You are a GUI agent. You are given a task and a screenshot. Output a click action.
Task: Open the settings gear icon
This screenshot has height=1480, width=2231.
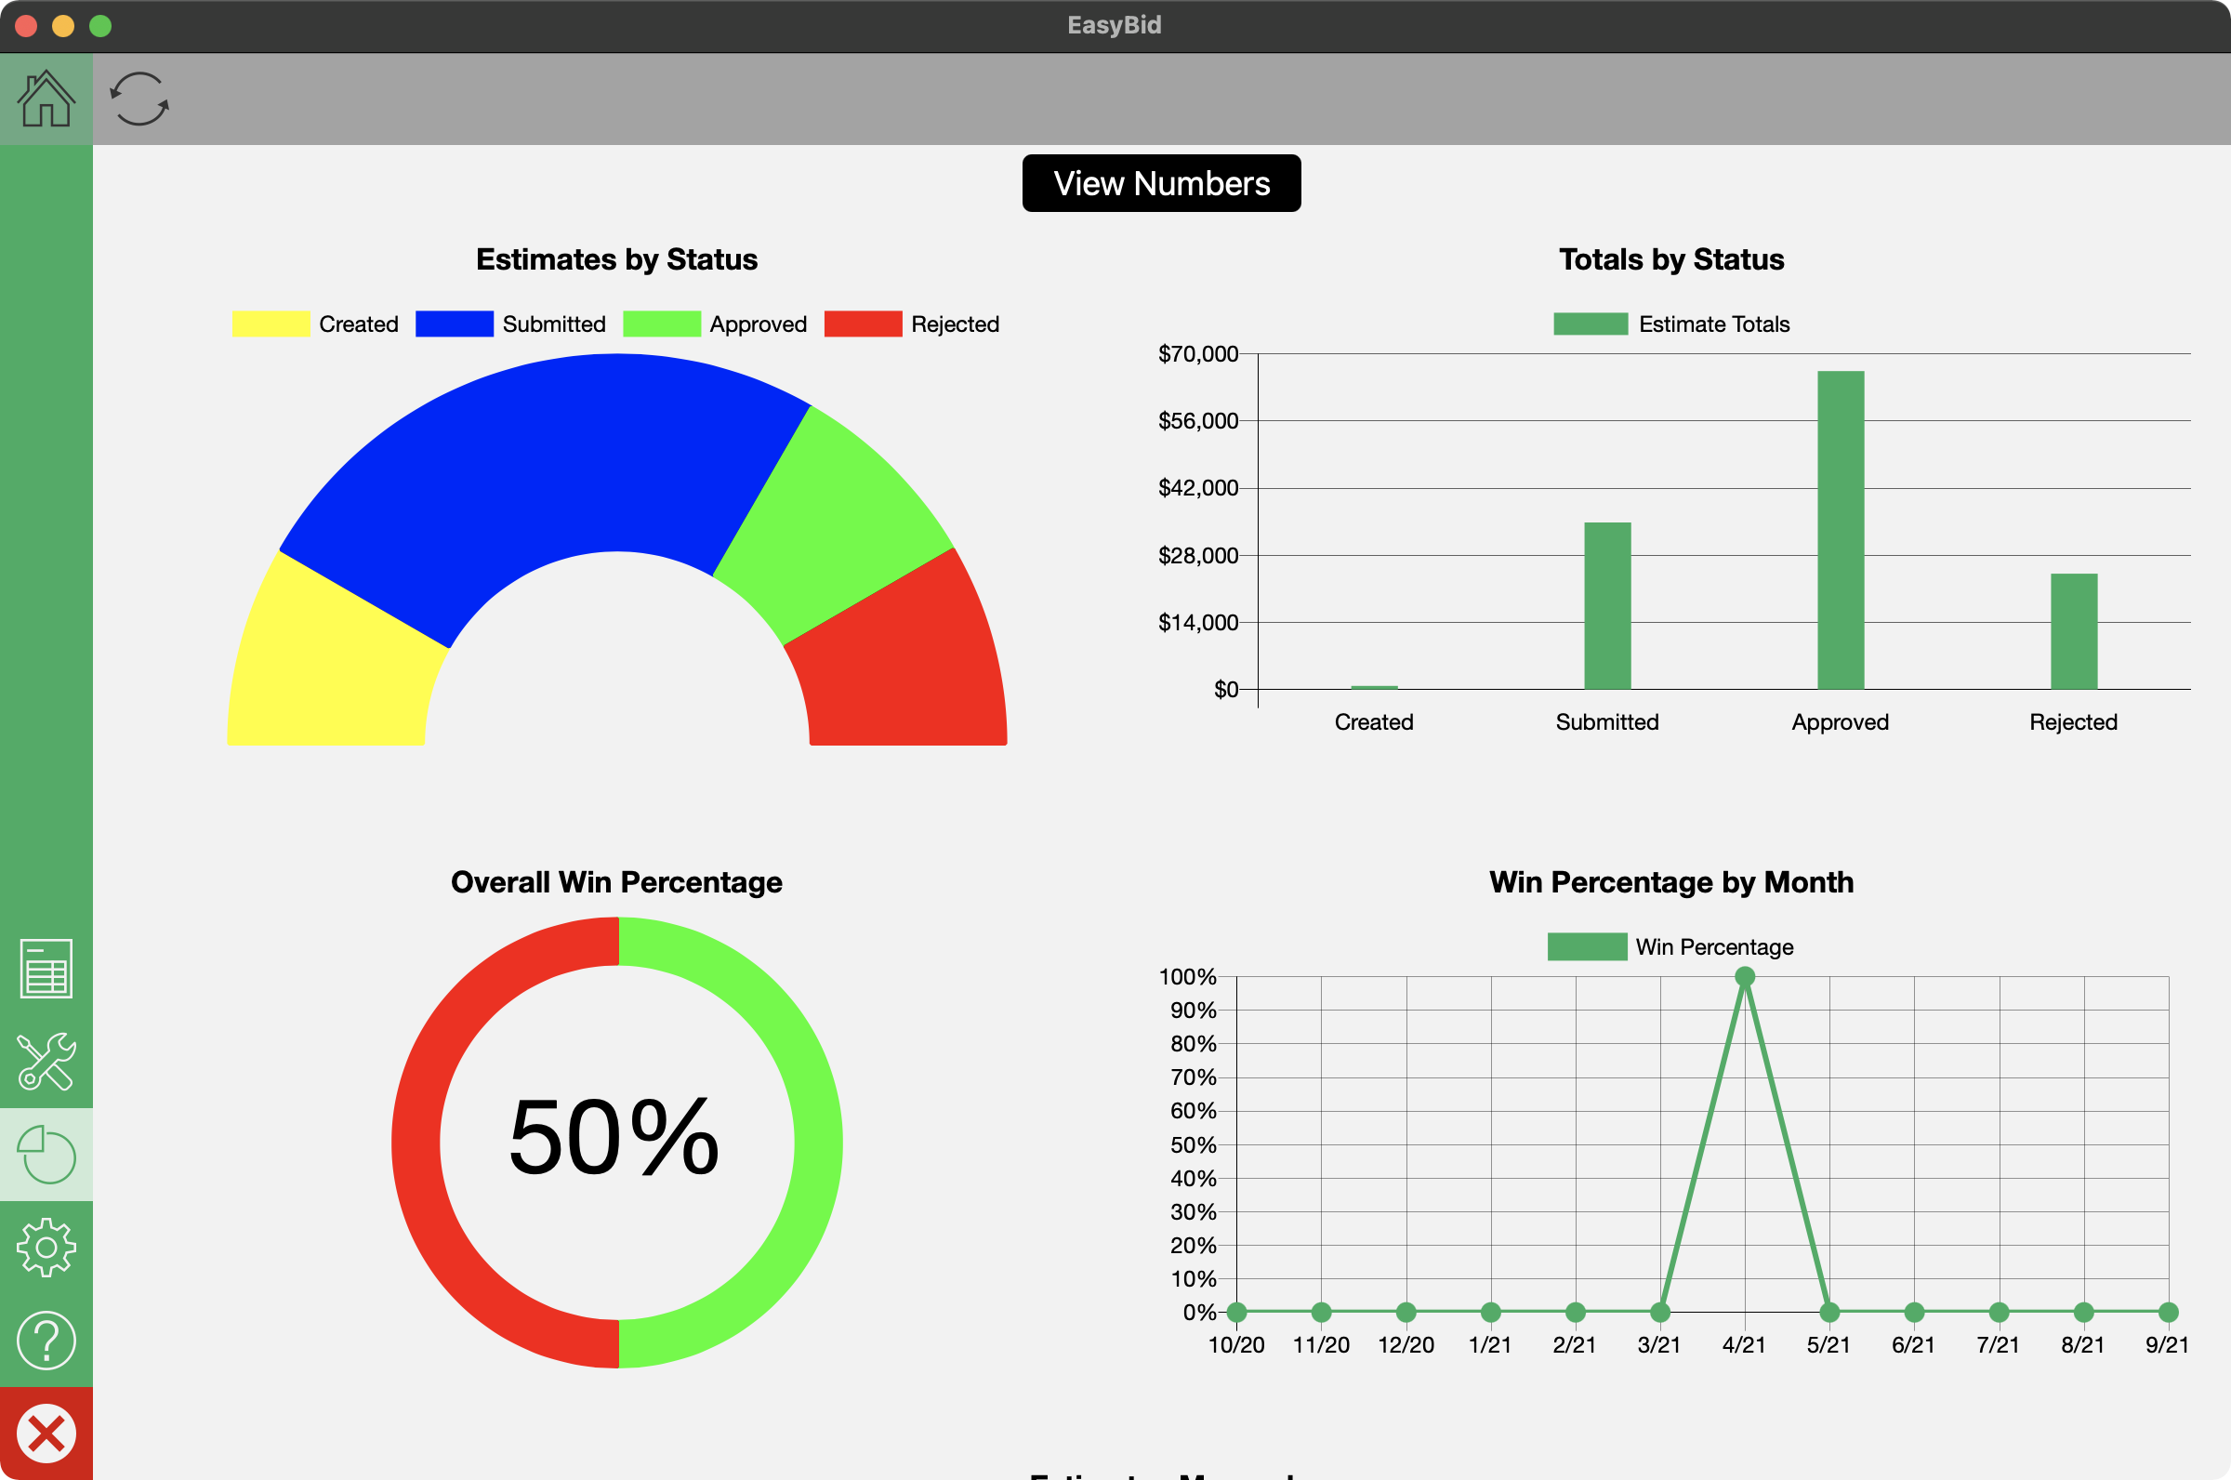pos(46,1247)
